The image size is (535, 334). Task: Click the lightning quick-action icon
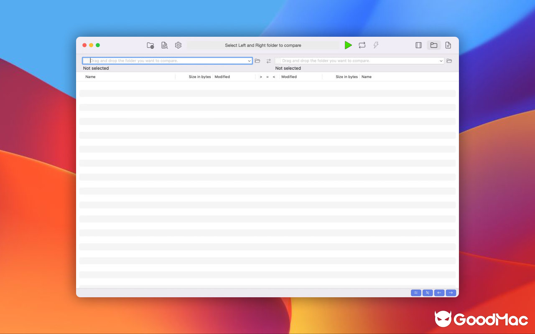(375, 45)
